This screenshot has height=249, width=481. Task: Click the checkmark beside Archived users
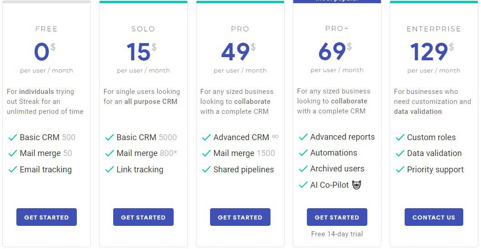point(303,169)
